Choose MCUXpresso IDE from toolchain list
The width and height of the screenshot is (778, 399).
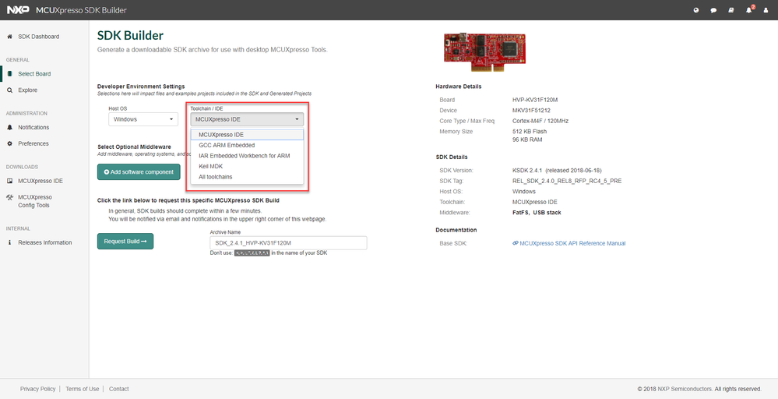click(x=247, y=135)
